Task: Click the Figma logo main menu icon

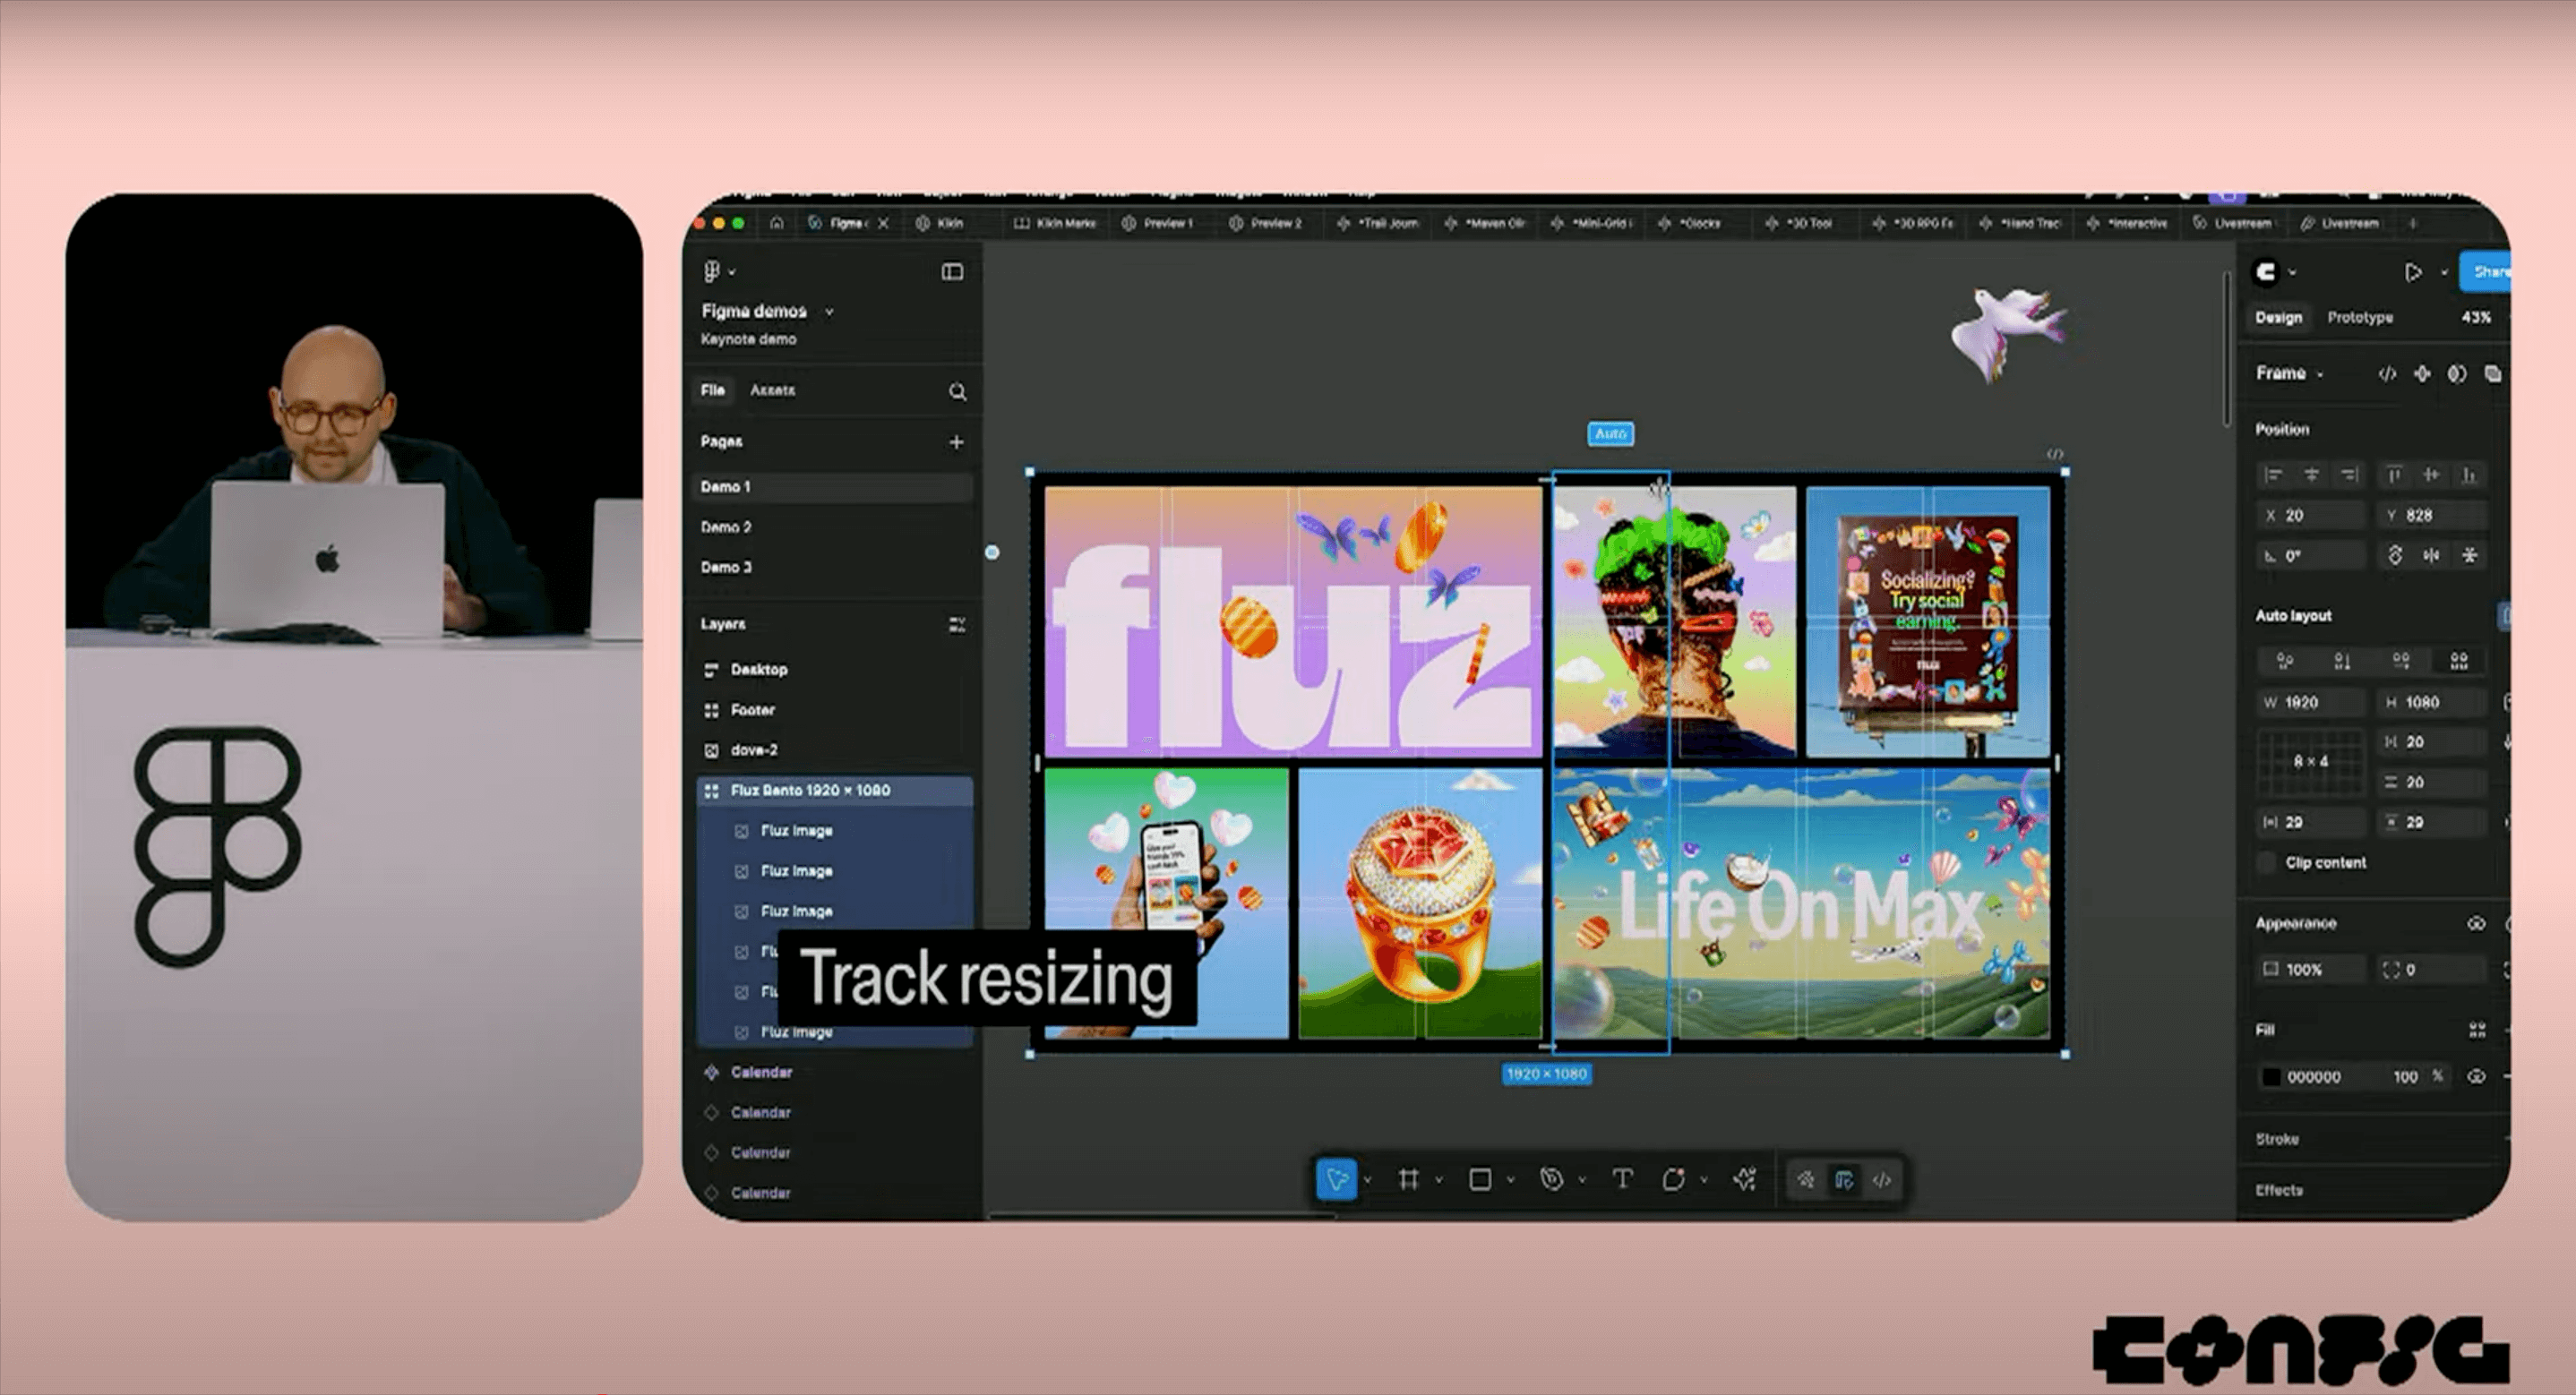Action: 712,271
